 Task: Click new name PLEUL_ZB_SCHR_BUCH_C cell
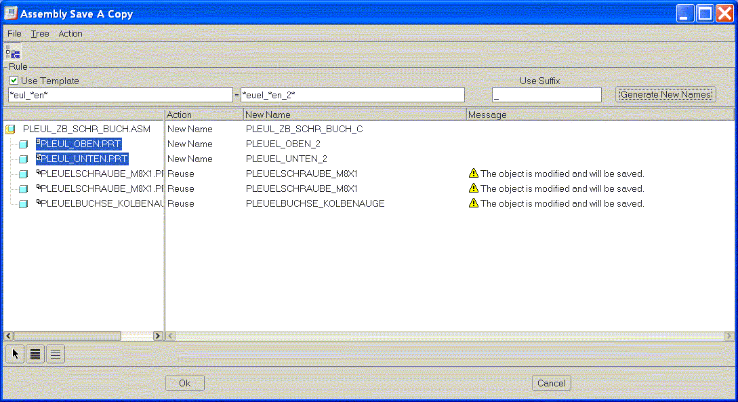(x=304, y=129)
